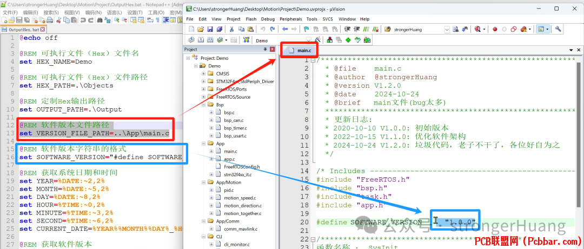Click the Paste icon in µVision toolbar
This screenshot has height=249, width=584.
pyautogui.click(x=251, y=29)
